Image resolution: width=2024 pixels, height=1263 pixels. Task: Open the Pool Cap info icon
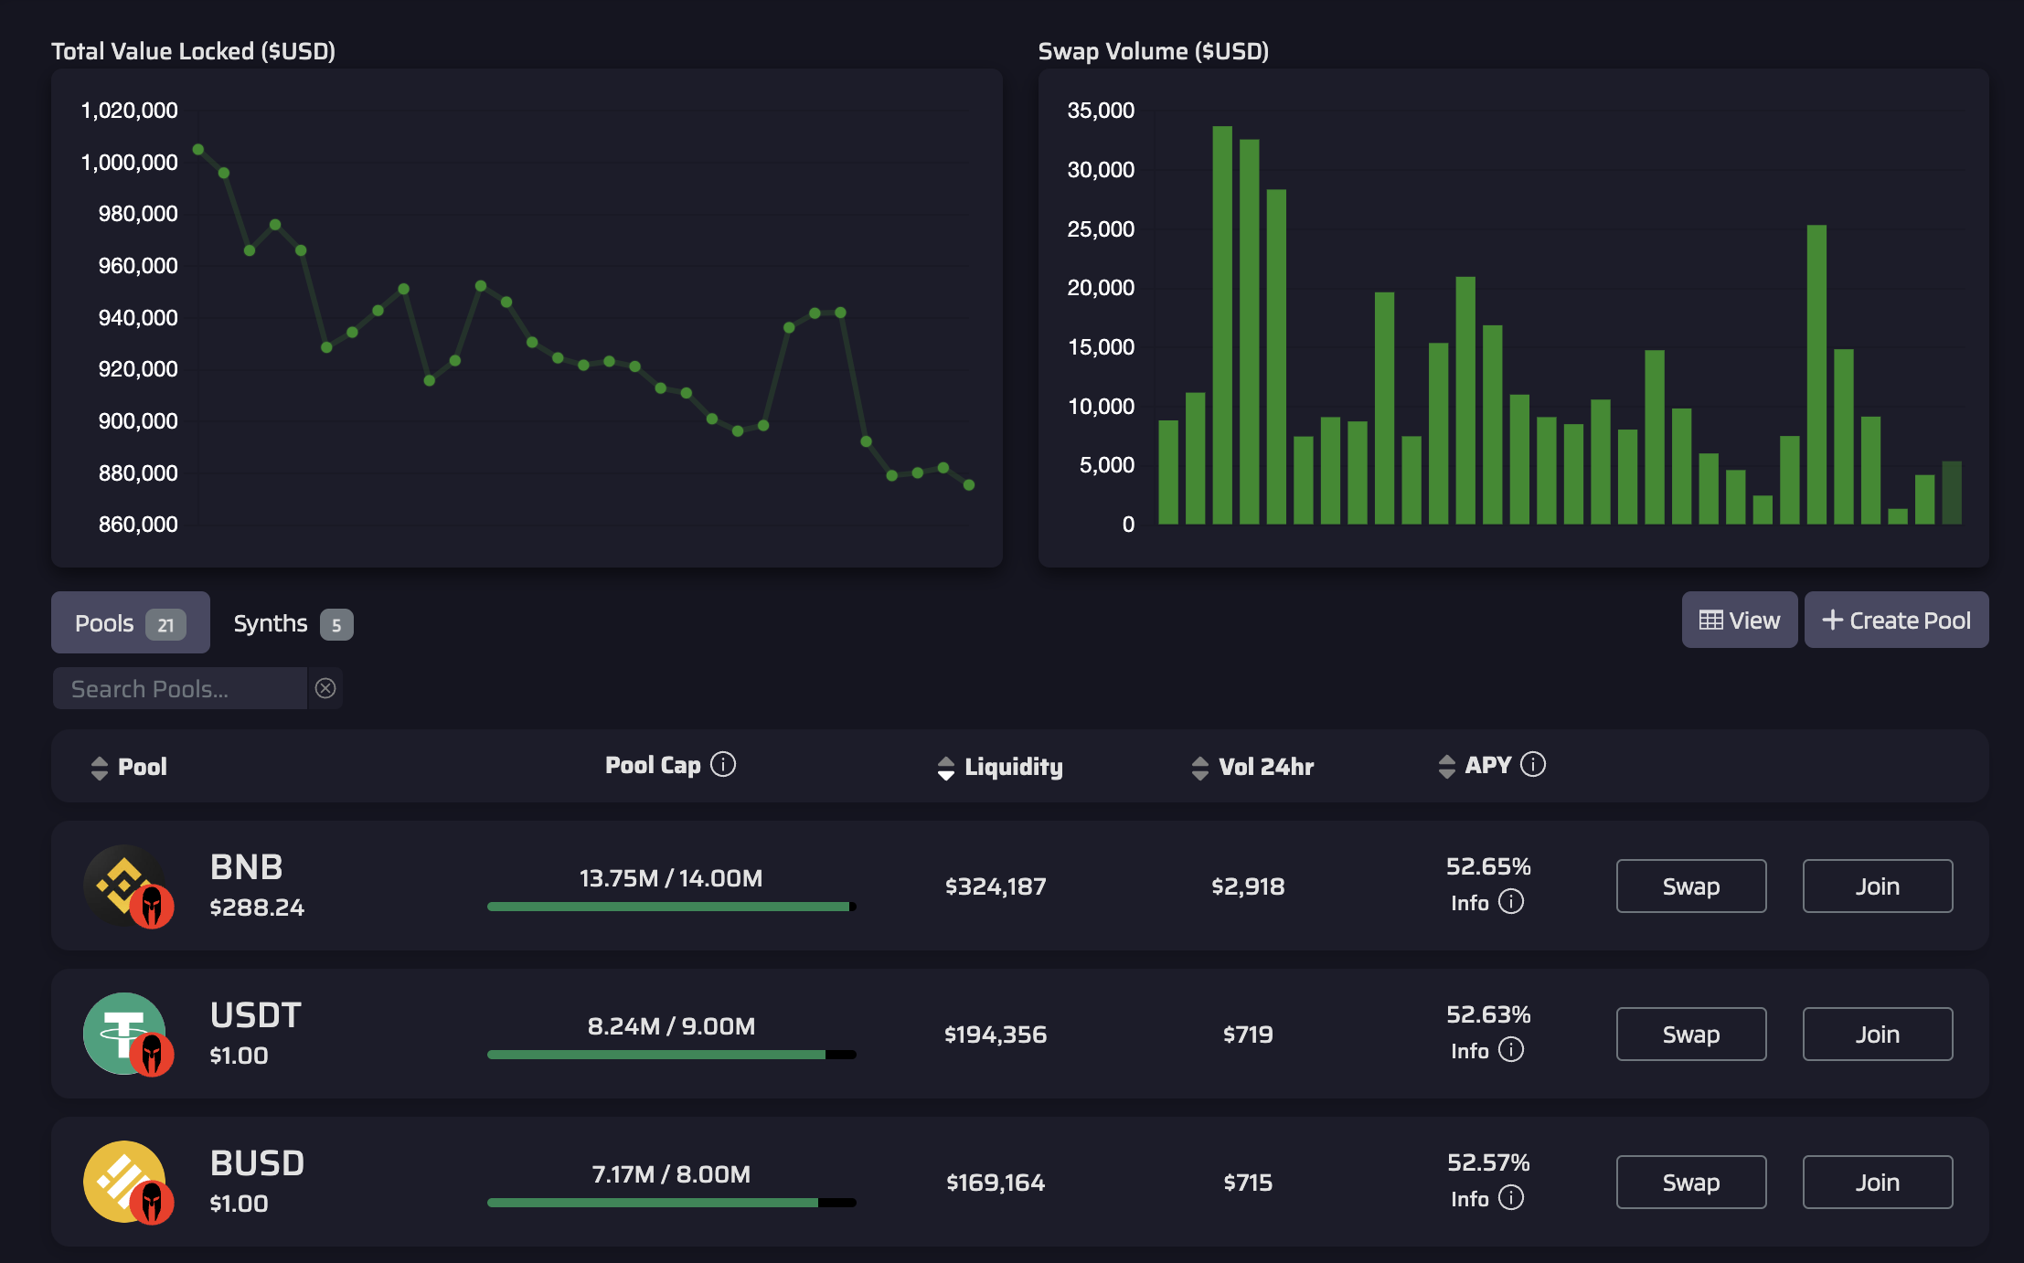(x=723, y=764)
